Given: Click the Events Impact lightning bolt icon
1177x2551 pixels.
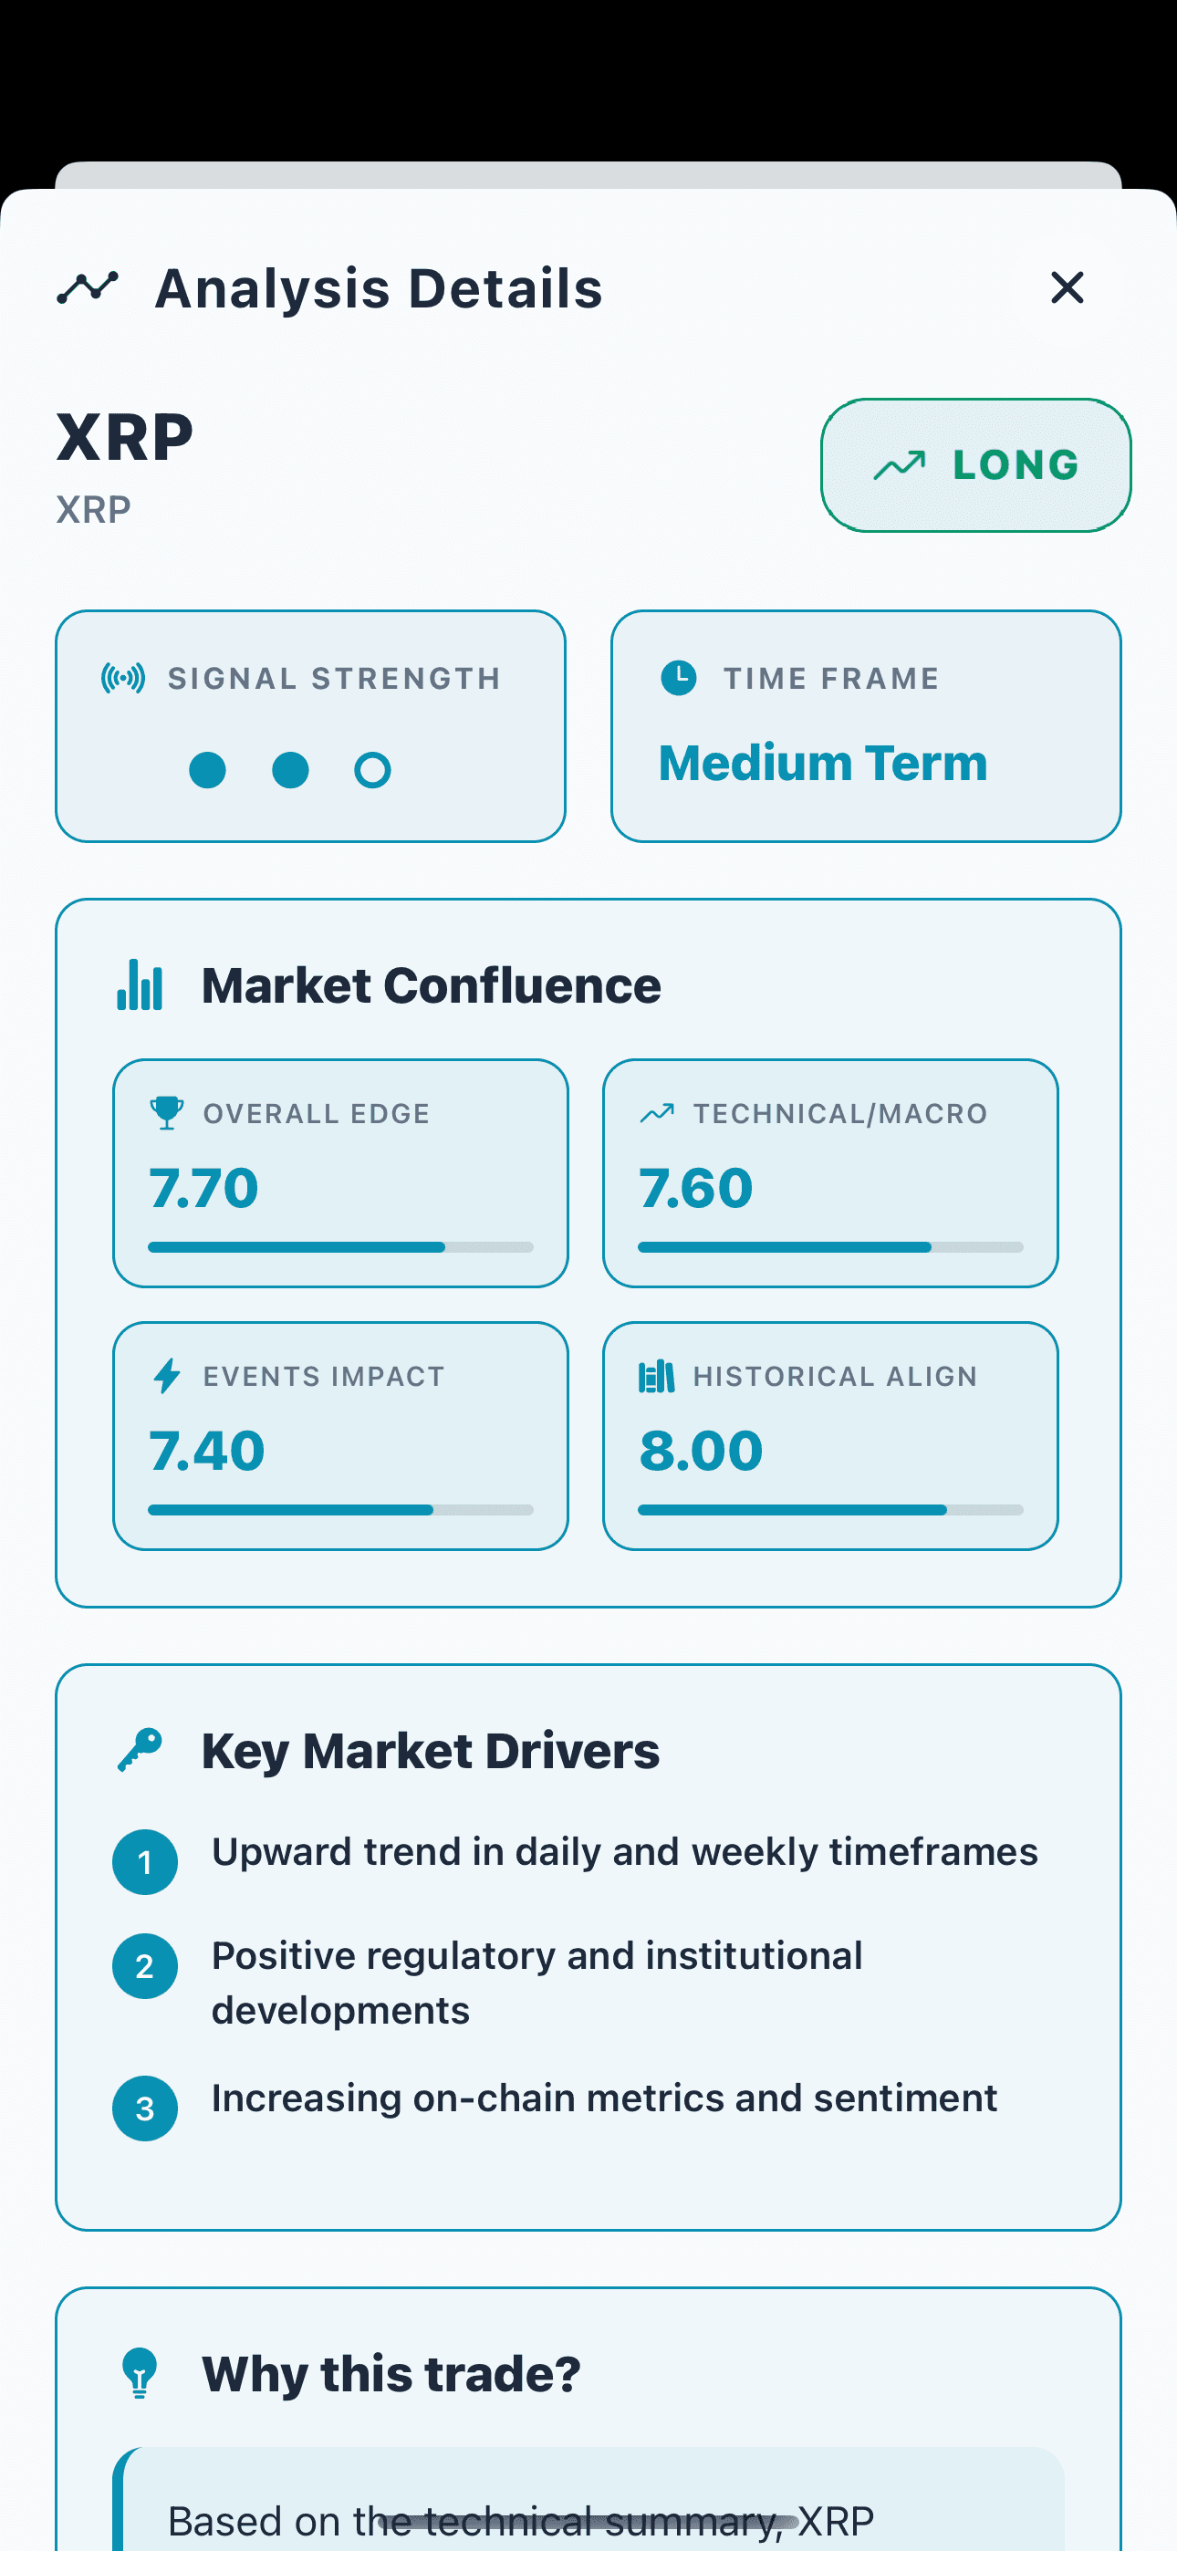Looking at the screenshot, I should (166, 1376).
